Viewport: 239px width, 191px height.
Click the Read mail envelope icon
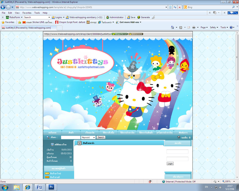[x=189, y=27]
